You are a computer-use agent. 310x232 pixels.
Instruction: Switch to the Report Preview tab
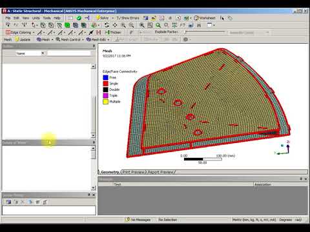160,172
